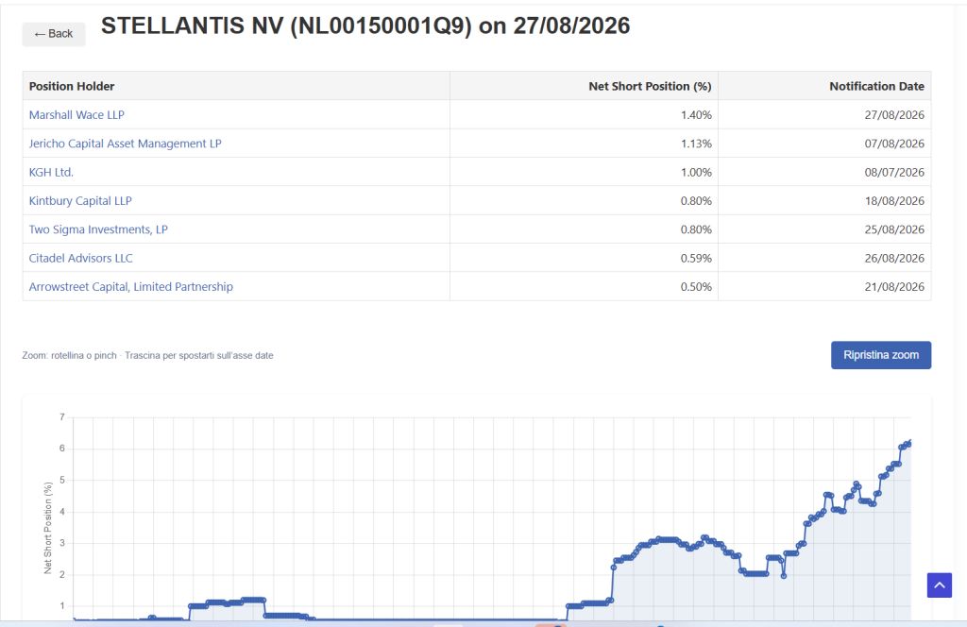Select Kintbury Capital's 0.80% value
The width and height of the screenshot is (967, 627).
[x=696, y=201]
